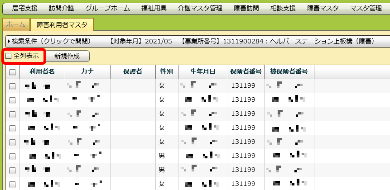Select the 障害利用者マスタ tab

coord(62,24)
